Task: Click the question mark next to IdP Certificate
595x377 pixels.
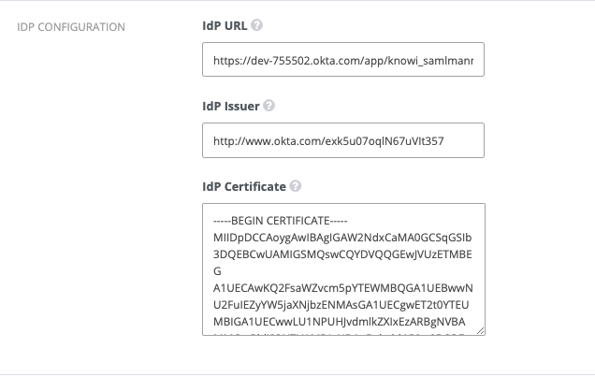Action: (296, 185)
